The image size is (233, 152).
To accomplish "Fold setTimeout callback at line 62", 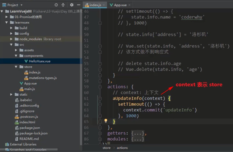I will click(100, 104).
